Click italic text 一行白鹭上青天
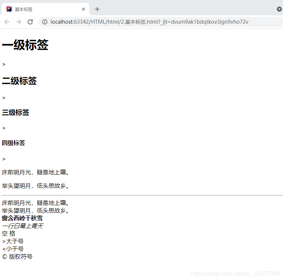Viewport: 283px width, 280px height. click(22, 226)
